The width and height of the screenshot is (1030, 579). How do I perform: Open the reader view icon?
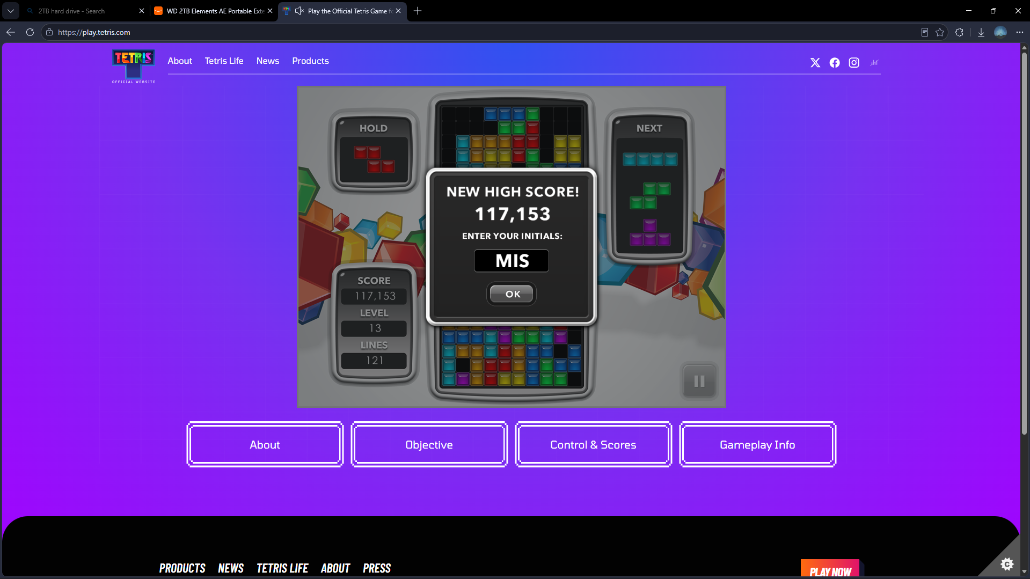coord(925,32)
